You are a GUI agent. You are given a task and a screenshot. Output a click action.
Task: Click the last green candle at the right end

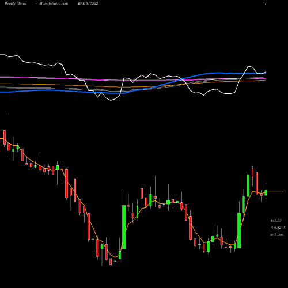pos(266,192)
